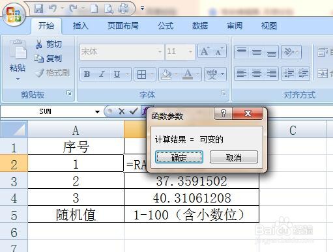
Task: Open the font size 11 dropdown
Action: pyautogui.click(x=190, y=51)
